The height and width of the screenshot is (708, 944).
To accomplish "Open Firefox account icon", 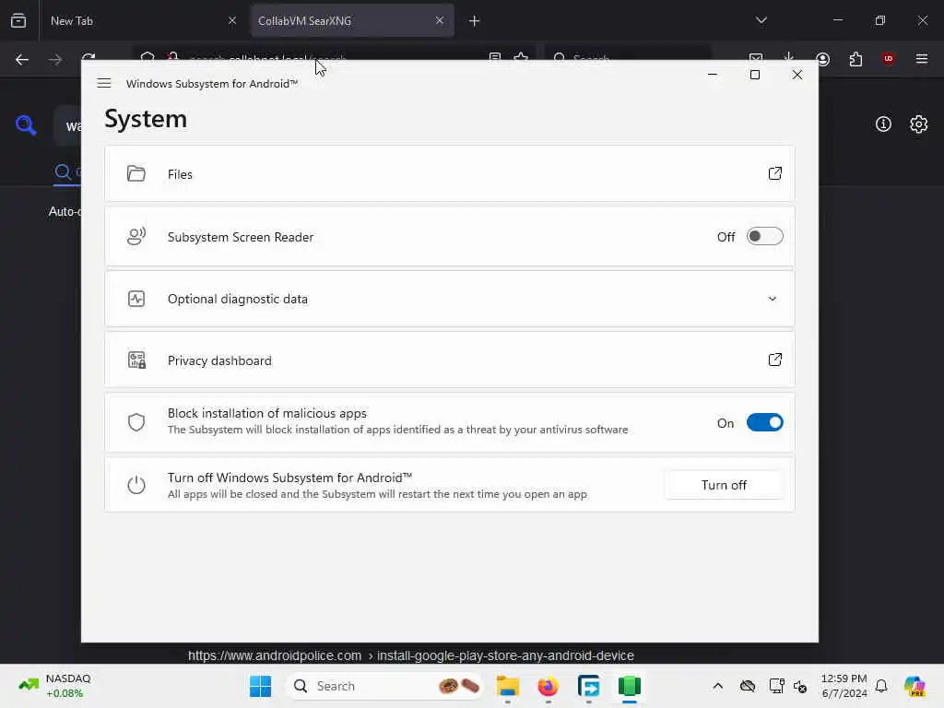I will coord(822,60).
